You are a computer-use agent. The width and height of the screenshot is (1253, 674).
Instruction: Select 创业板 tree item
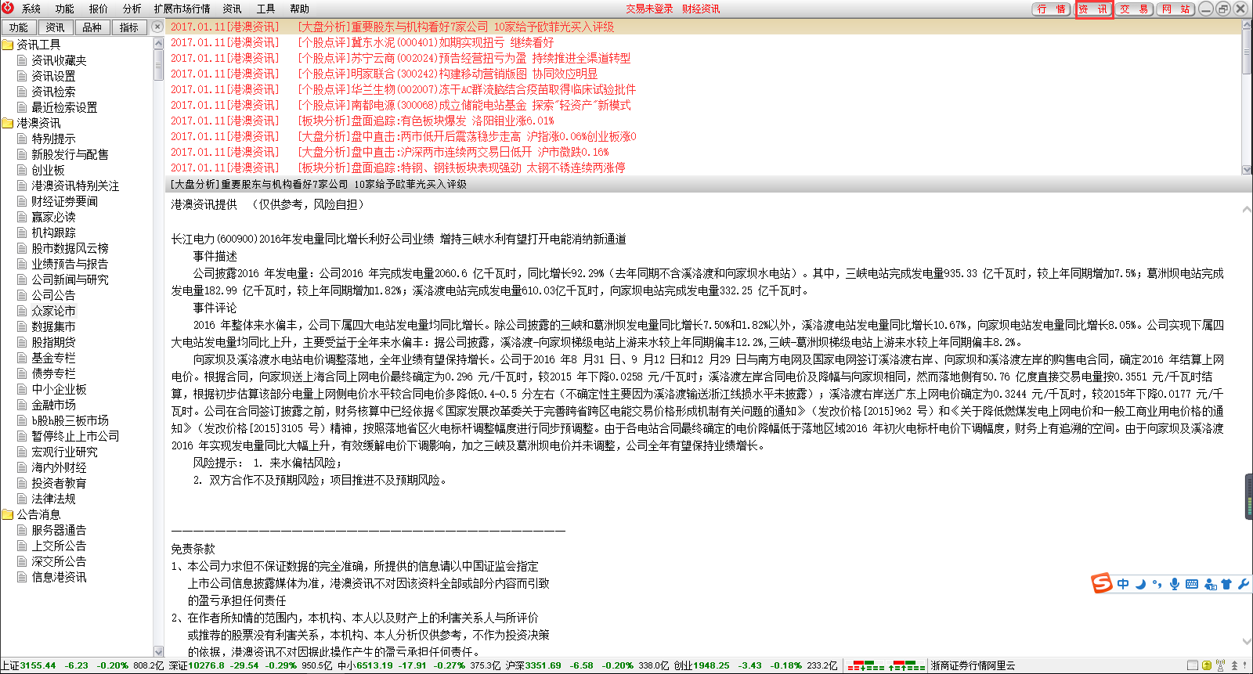point(48,170)
